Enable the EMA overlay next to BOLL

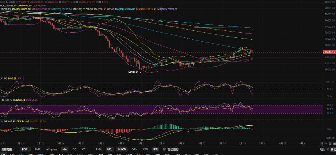click(38, 150)
